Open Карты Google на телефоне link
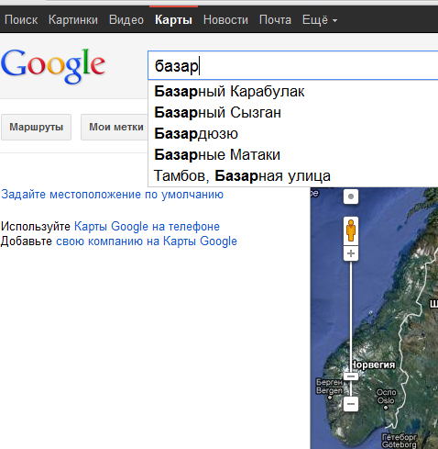The width and height of the screenshot is (438, 449). (x=147, y=227)
